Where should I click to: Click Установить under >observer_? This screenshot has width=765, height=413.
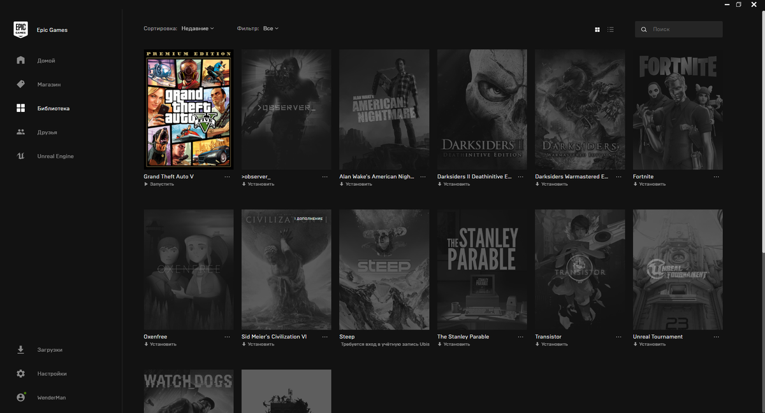click(258, 184)
